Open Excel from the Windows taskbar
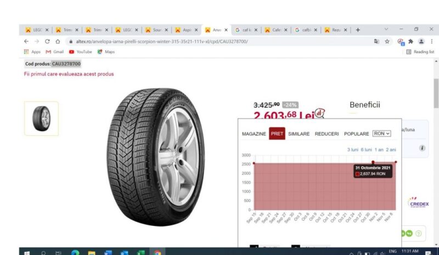439x255 pixels. [x=140, y=252]
